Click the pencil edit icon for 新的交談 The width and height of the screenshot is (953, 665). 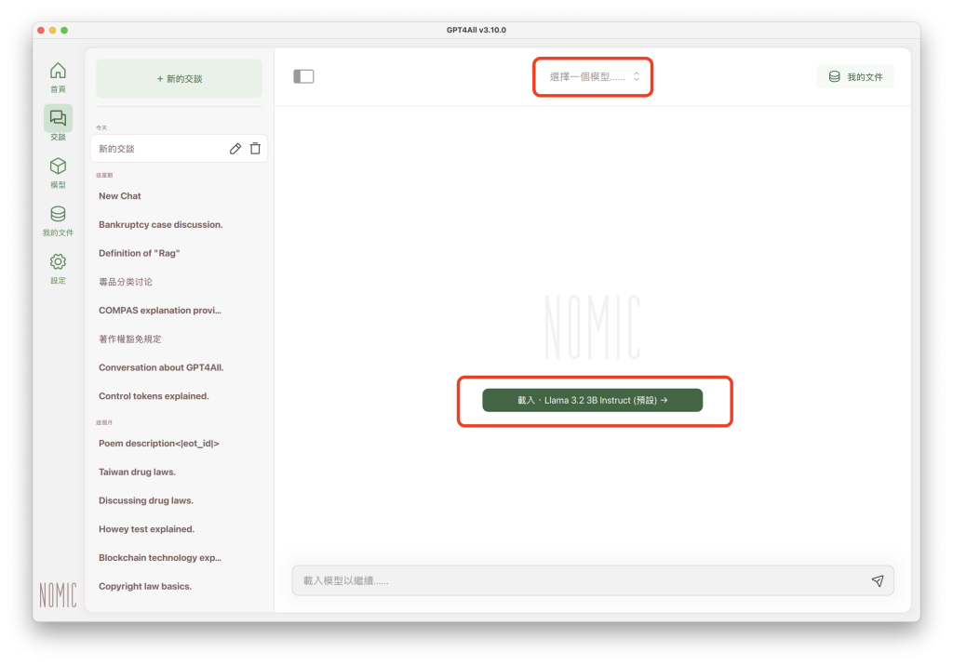(x=235, y=149)
